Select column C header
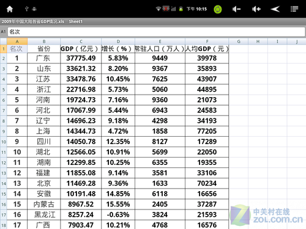Screen dimensions: 306x229 81,42
